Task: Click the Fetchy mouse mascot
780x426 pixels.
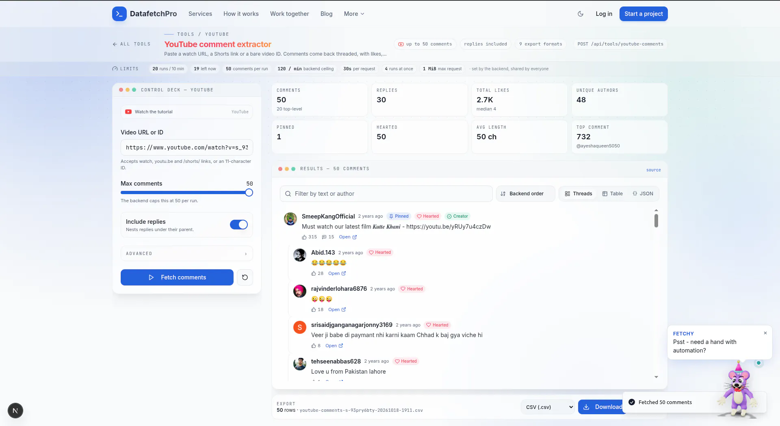Action: click(x=739, y=390)
